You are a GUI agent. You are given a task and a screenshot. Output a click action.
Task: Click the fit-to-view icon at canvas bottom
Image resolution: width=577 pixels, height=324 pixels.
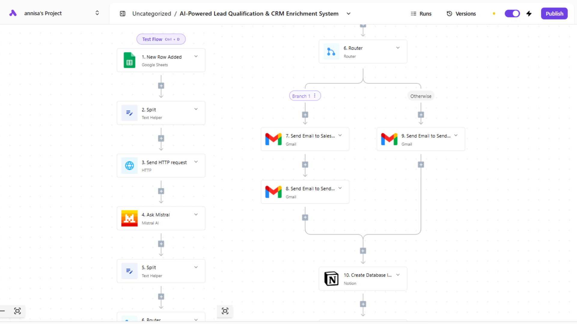[225, 311]
